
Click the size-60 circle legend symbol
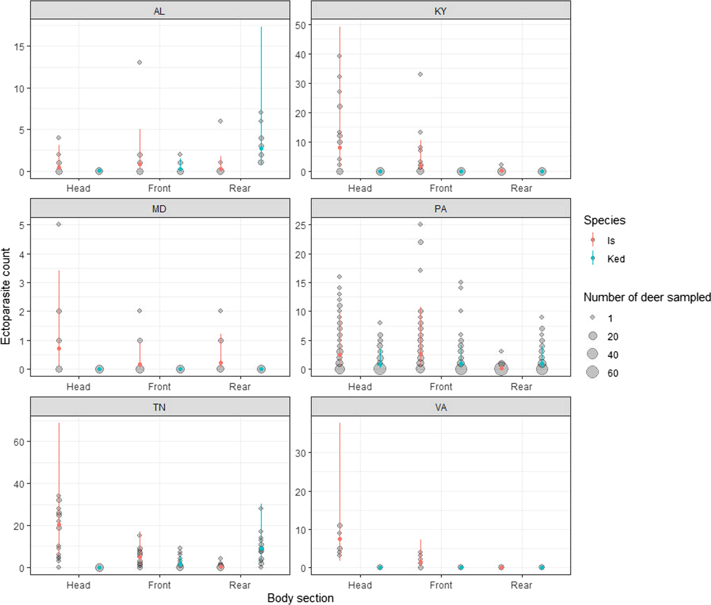[593, 372]
